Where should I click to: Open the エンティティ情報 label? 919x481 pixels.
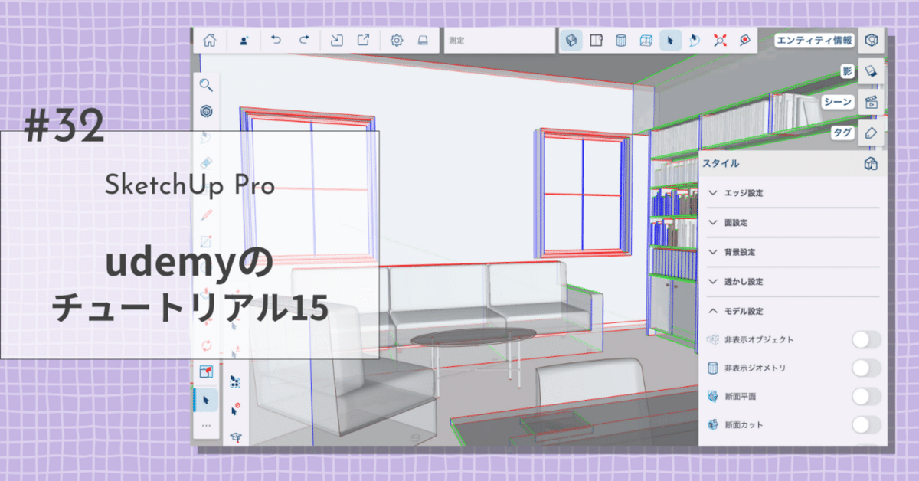[814, 41]
